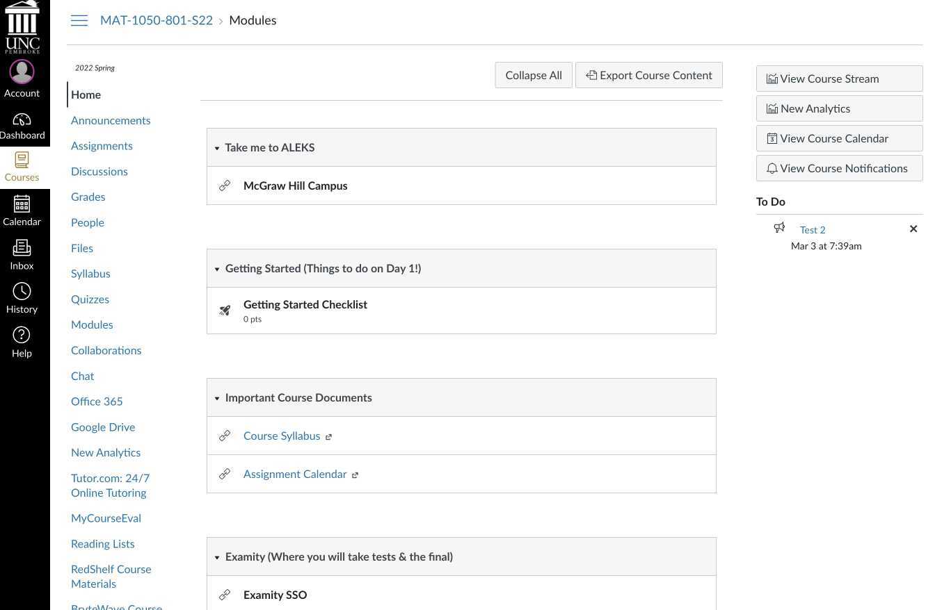Viewport: 935px width, 610px height.
Task: Click the external link icon beside Assignment Calendar
Action: click(355, 475)
